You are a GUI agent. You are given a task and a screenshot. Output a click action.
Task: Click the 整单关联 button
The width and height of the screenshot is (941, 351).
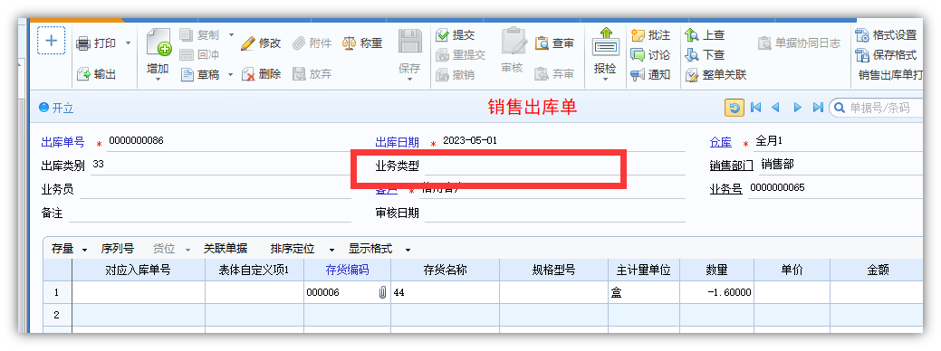[x=716, y=75]
